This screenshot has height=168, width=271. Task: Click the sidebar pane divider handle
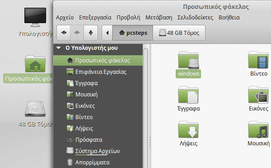[150, 143]
